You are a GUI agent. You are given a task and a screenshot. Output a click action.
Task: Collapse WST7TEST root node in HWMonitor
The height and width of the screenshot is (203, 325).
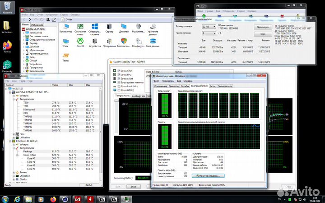[x=6, y=89]
